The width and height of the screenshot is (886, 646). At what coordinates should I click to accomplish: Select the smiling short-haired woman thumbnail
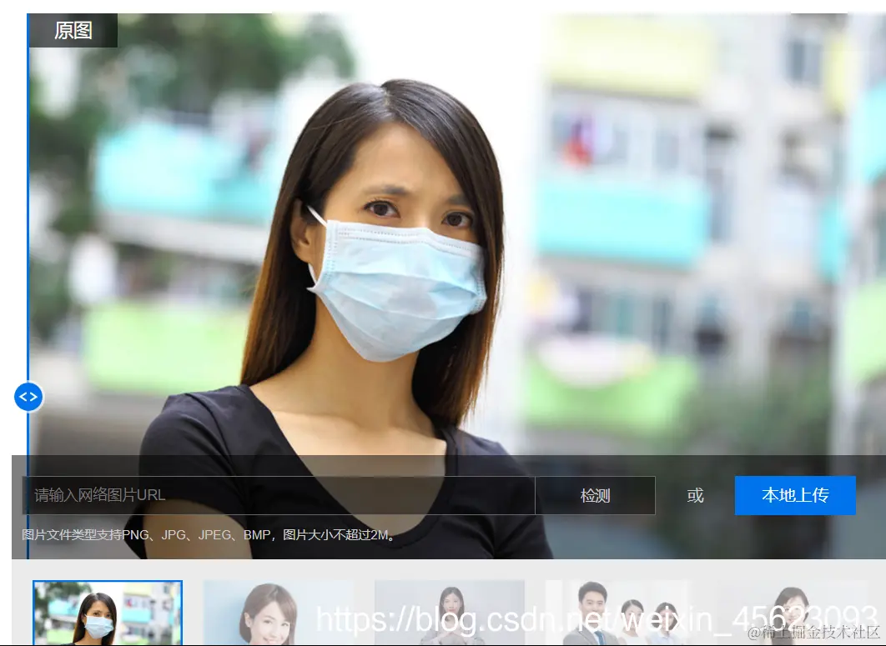pos(279,613)
